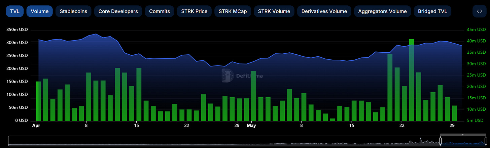Click the '35m USD' right axis label
Screen dimensions: 490x148
476,52
